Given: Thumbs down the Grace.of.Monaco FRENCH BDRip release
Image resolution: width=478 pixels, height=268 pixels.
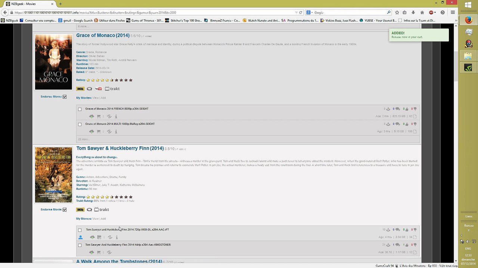Looking at the screenshot, I should coord(415,109).
